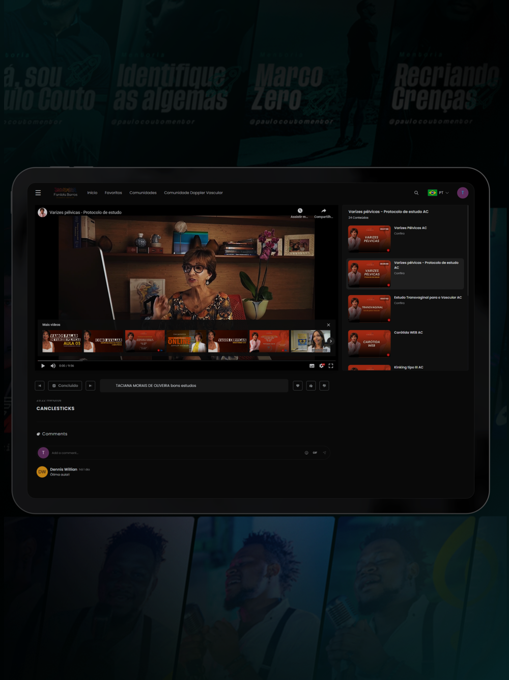The image size is (509, 680).
Task: Click the Fanilda Barros logo
Action: (66, 192)
